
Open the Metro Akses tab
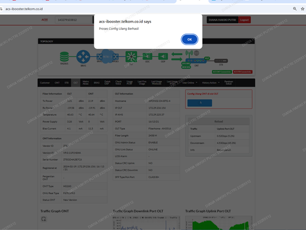pyautogui.click(x=86, y=83)
